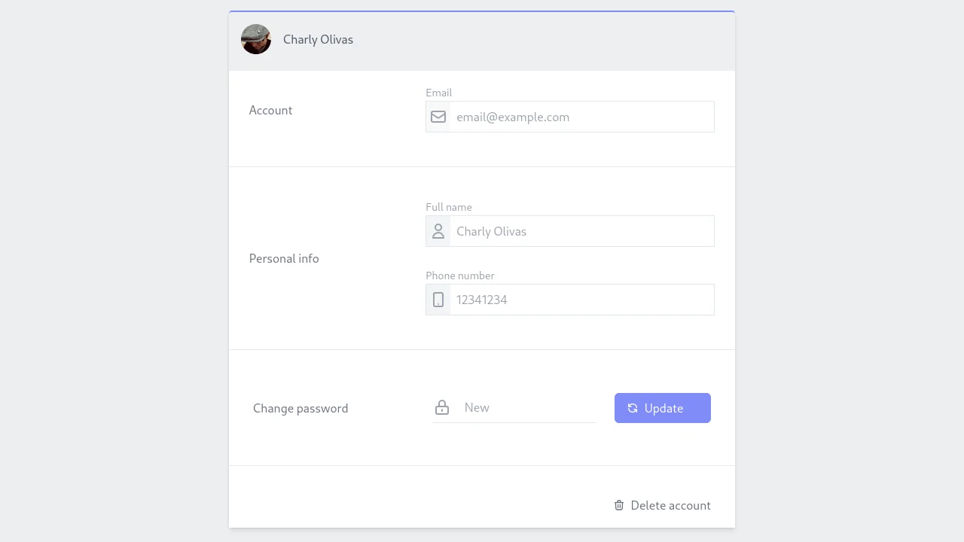
Task: Click the Email field label
Action: pyautogui.click(x=439, y=93)
